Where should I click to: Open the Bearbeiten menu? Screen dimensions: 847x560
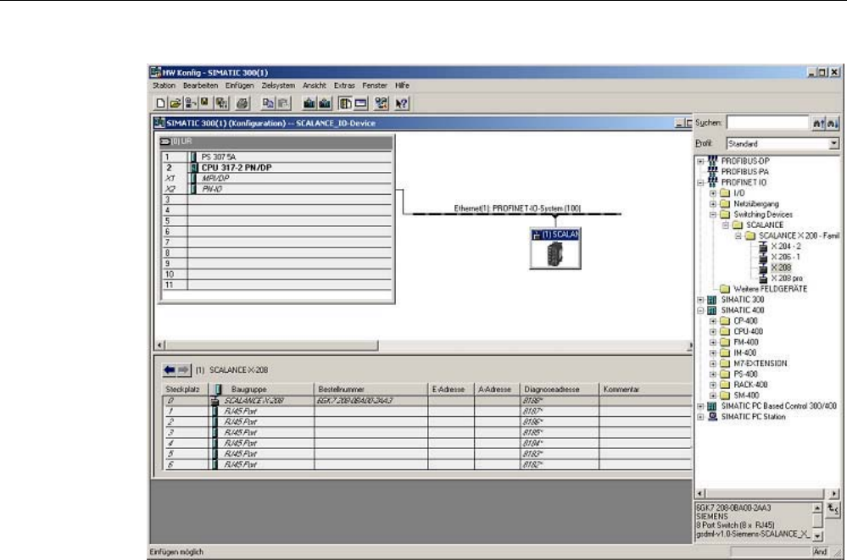[200, 86]
